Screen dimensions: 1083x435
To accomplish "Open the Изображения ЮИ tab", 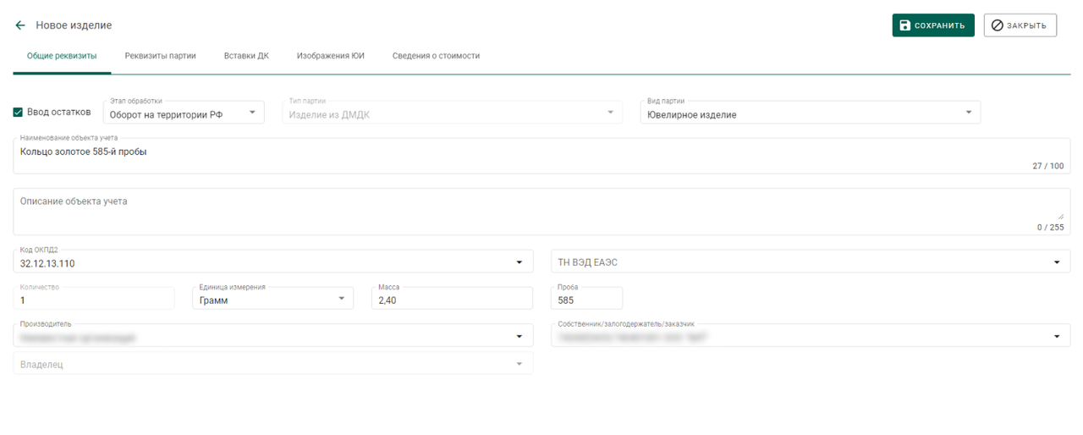I will 330,56.
